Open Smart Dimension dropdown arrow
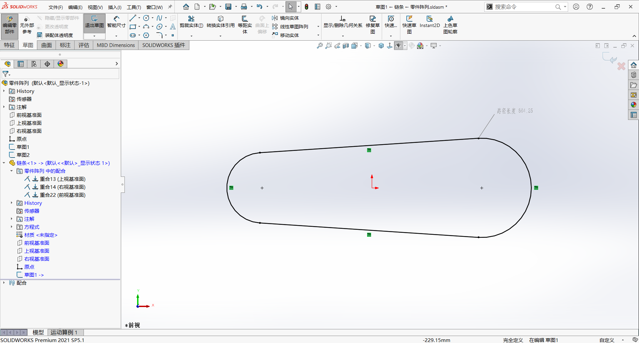This screenshot has height=343, width=639. click(x=116, y=36)
